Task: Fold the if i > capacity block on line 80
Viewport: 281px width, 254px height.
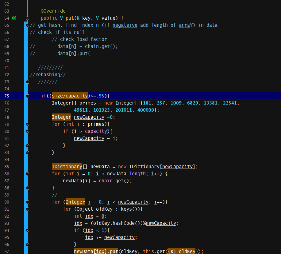Action: coord(27,131)
